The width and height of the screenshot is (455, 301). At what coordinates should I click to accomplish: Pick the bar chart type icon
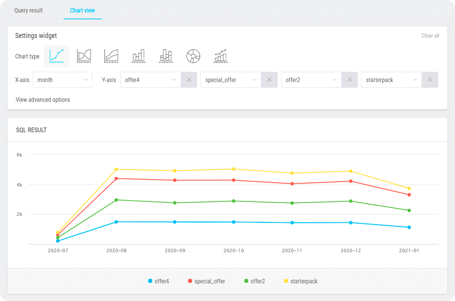click(138, 56)
